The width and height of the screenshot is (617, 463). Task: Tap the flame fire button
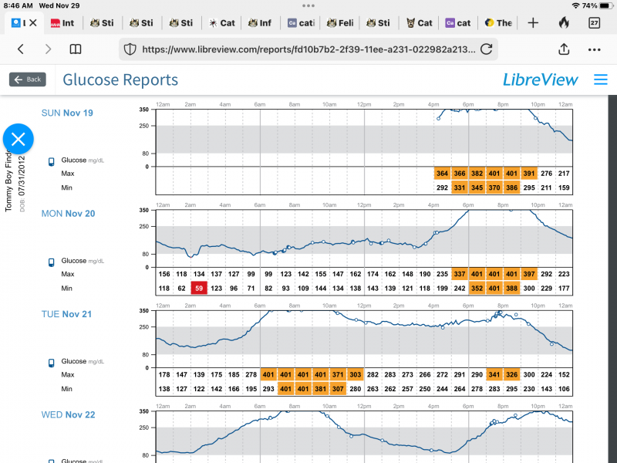click(x=564, y=22)
